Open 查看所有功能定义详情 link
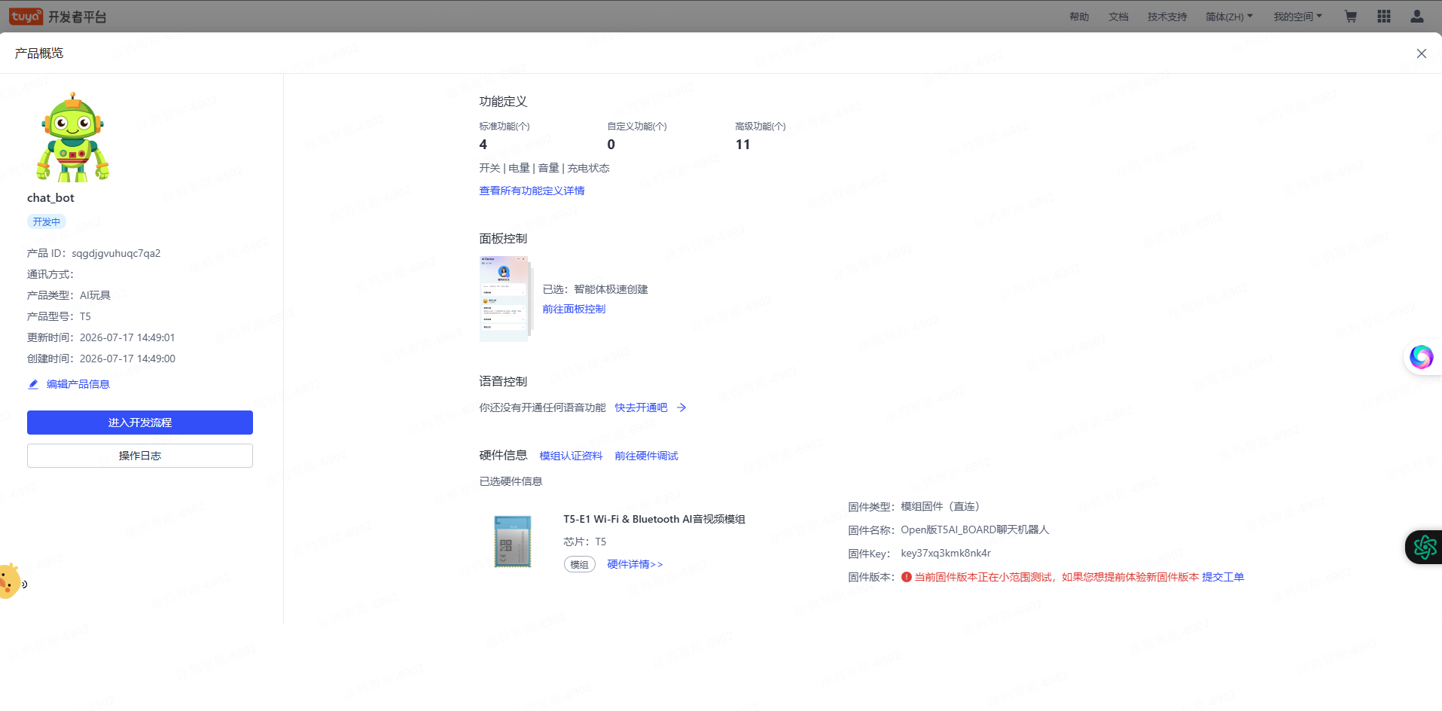 (x=532, y=191)
